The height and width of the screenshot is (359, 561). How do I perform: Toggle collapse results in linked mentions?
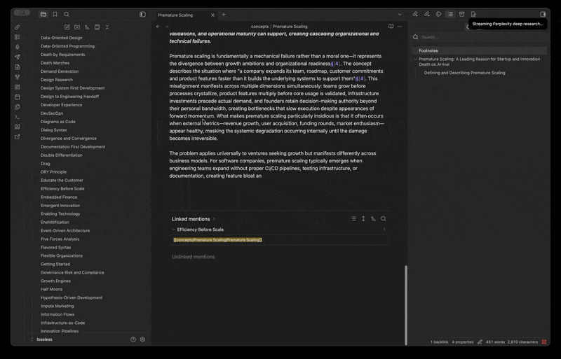tap(353, 218)
